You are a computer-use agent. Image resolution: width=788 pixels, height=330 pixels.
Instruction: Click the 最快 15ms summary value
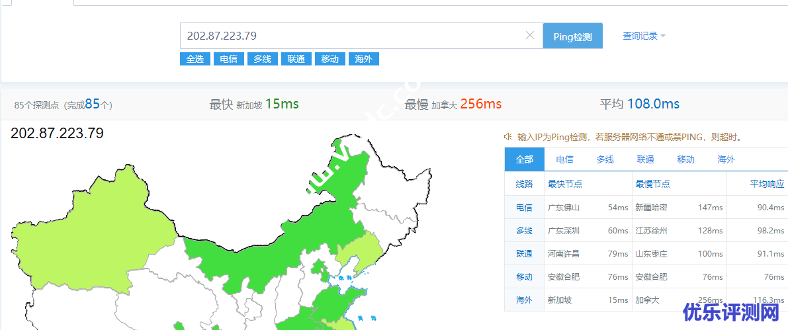282,104
